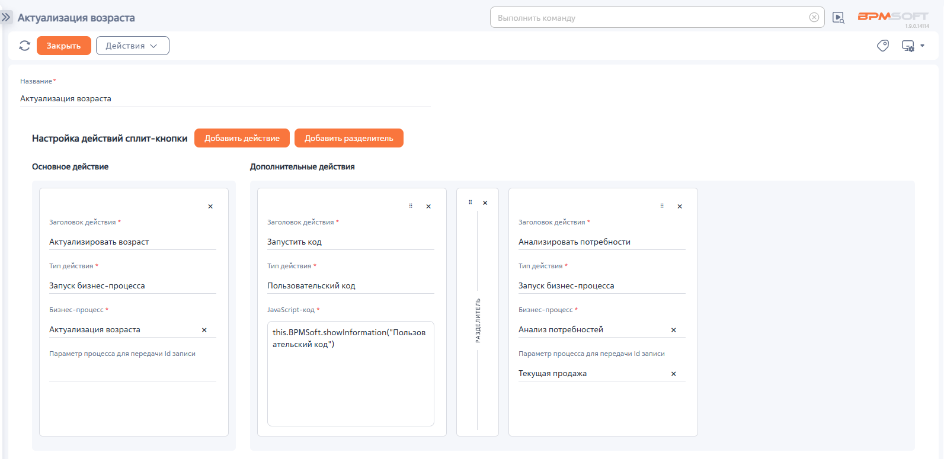
Task: Remove the Актуализировать возраст main action card
Action: (x=210, y=206)
